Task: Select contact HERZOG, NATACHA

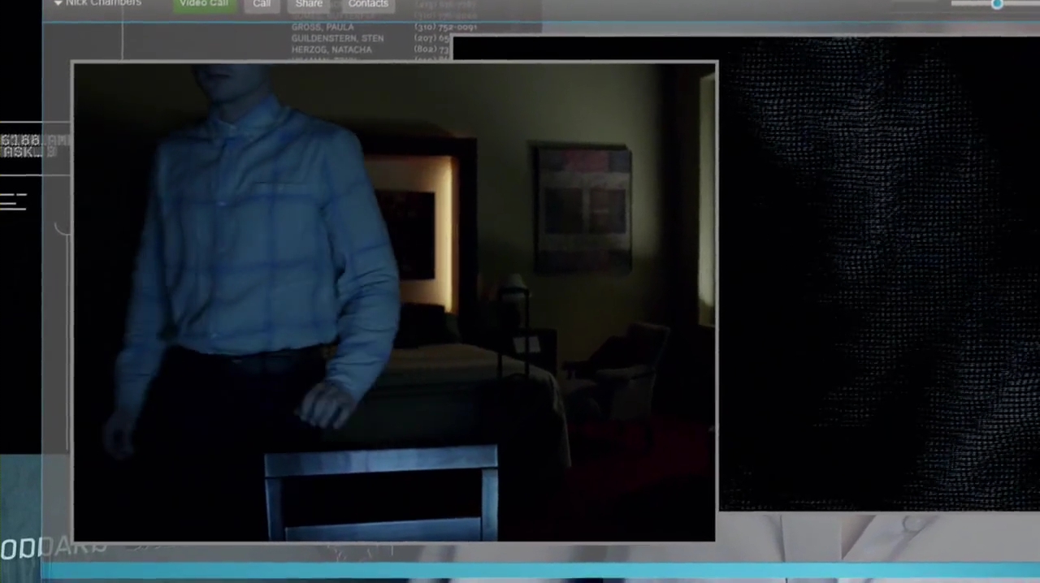Action: click(331, 50)
